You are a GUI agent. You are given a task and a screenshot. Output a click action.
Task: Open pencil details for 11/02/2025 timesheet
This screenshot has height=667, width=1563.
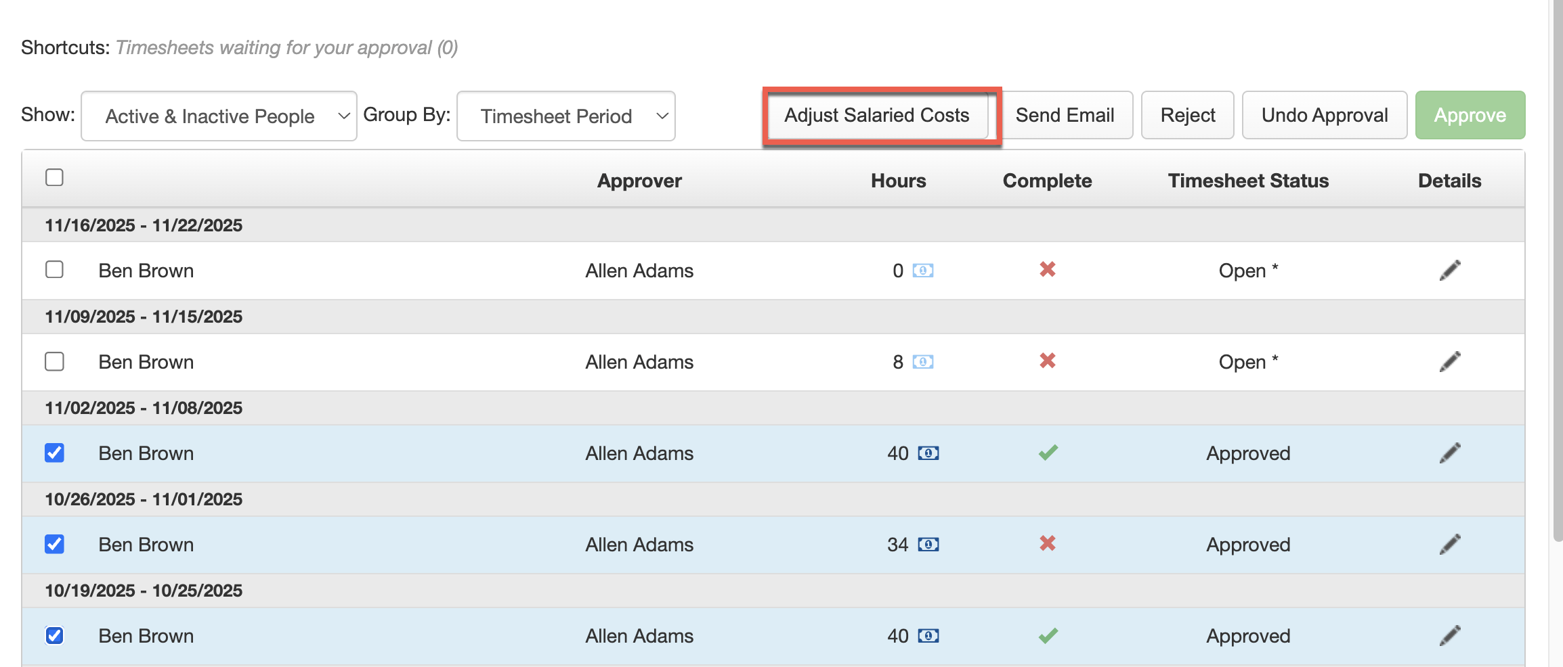1450,453
